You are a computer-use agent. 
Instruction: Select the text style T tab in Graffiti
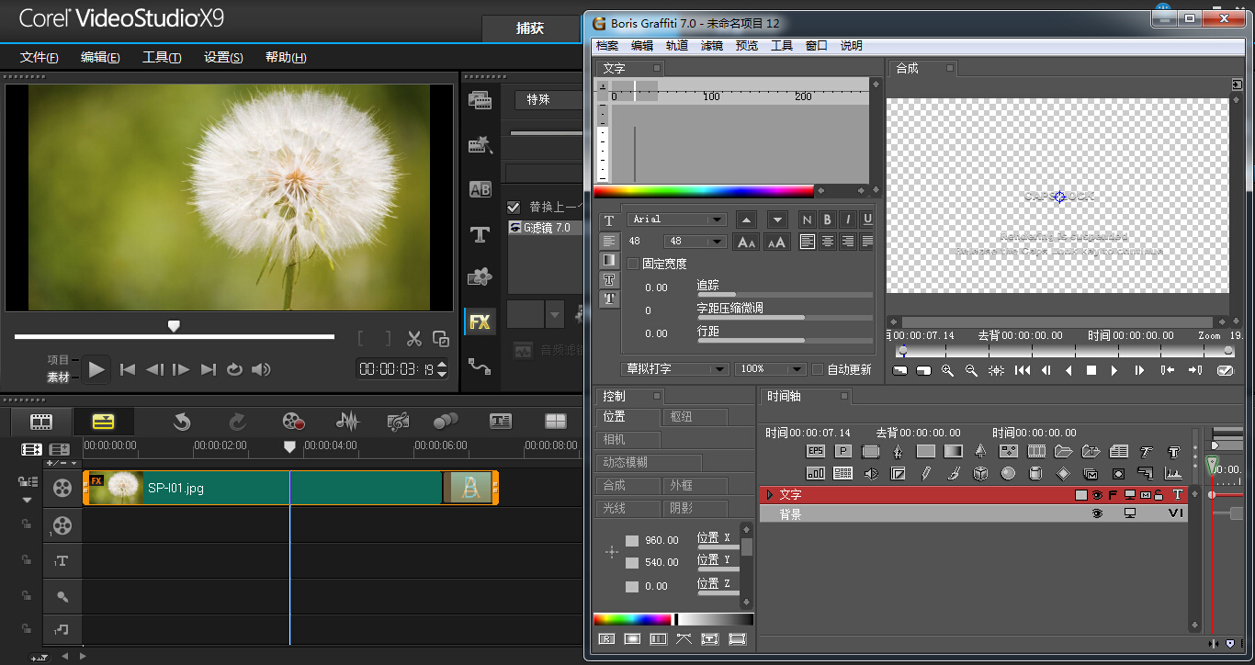608,221
